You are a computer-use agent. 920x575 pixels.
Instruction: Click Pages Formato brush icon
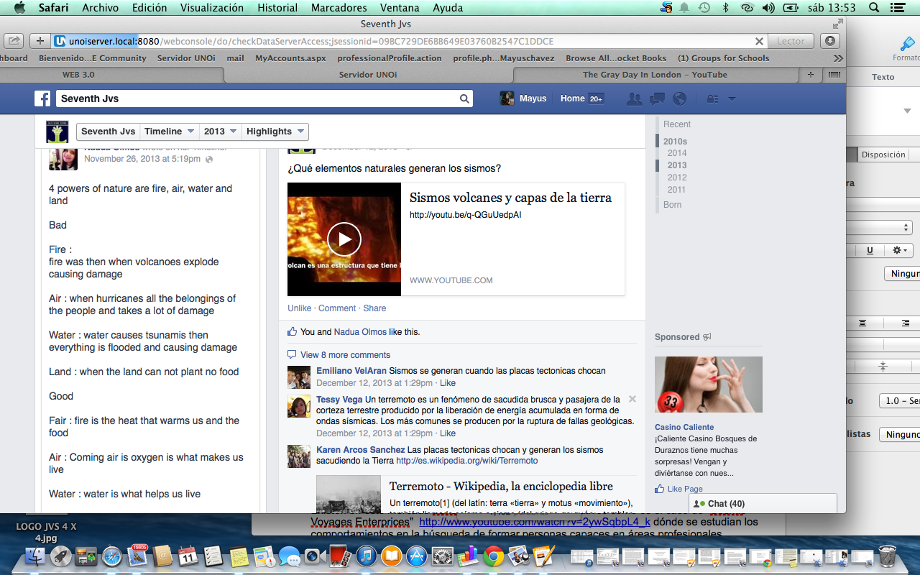pos(907,43)
